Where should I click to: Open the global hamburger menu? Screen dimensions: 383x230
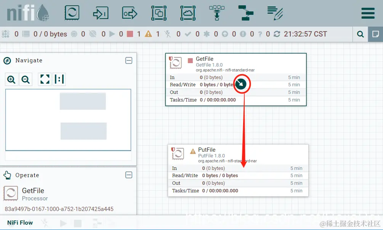[x=368, y=13]
